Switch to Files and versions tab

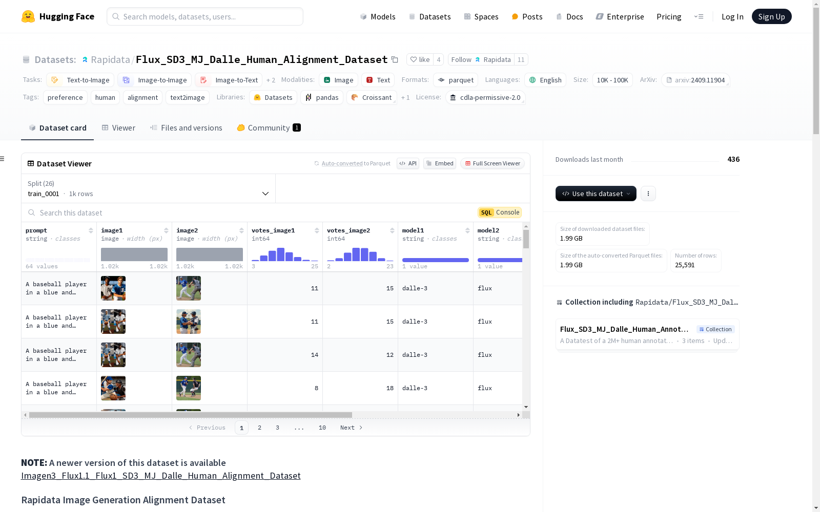pyautogui.click(x=186, y=128)
